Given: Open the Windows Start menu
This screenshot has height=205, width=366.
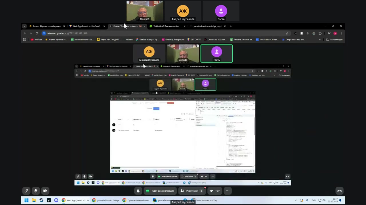Looking at the screenshot, I should [26, 200].
